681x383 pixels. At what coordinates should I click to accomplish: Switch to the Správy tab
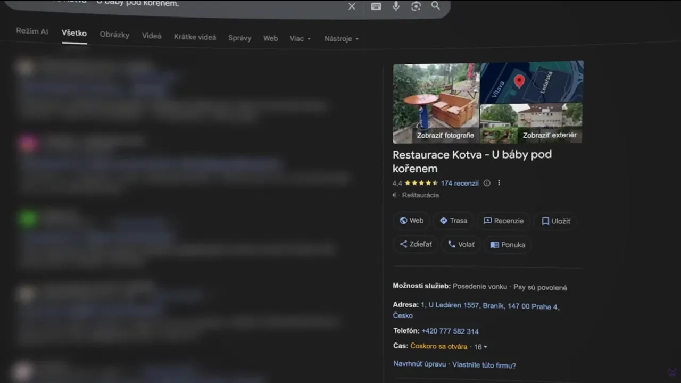[240, 38]
